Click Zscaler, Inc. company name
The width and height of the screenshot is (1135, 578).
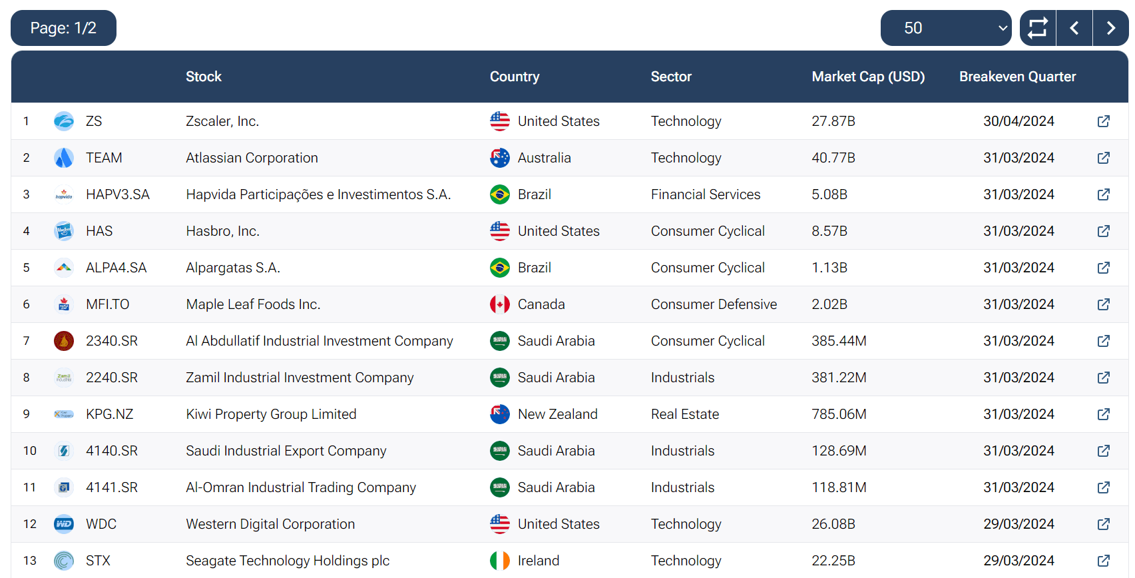click(222, 121)
